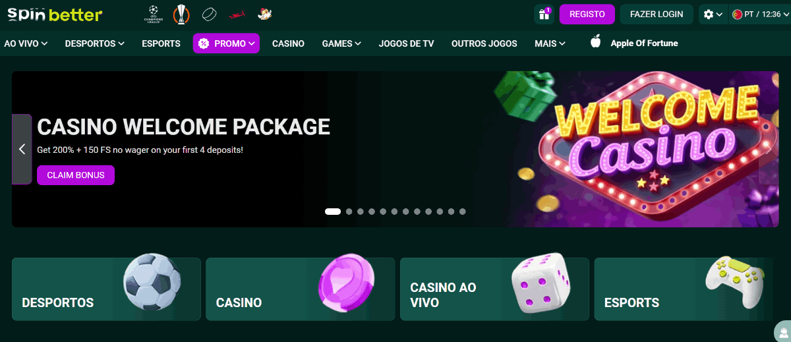The image size is (791, 342).
Task: Launch the red airplane Aviator game icon
Action: click(237, 14)
